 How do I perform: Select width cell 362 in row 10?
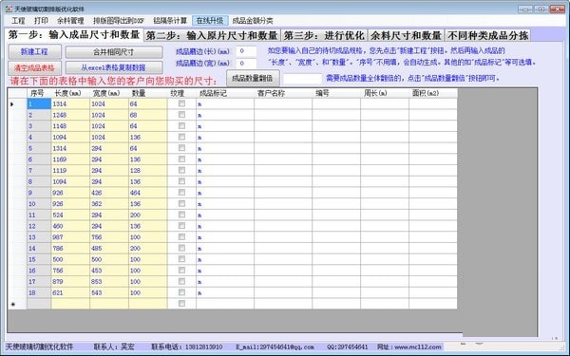click(109, 204)
